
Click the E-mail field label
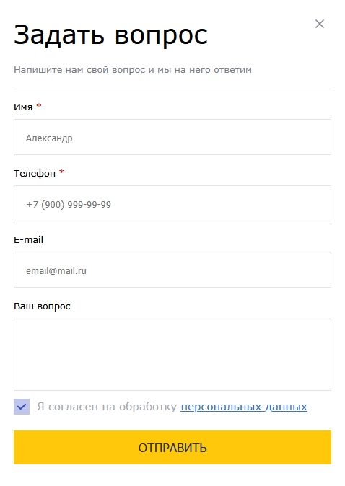tap(28, 239)
